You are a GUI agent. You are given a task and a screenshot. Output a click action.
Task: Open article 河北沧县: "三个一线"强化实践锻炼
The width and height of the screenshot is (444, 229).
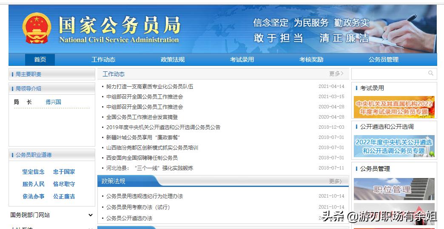(150, 168)
